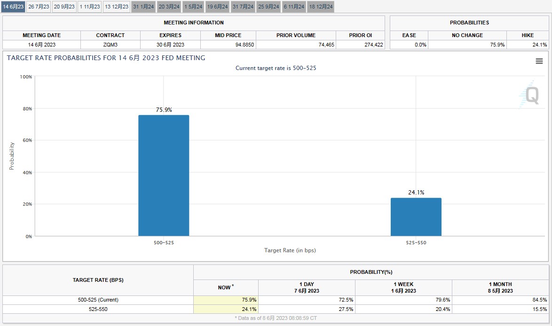Click the 1 MONTH column header
Viewport: 552px width, 326px height.
click(x=500, y=287)
